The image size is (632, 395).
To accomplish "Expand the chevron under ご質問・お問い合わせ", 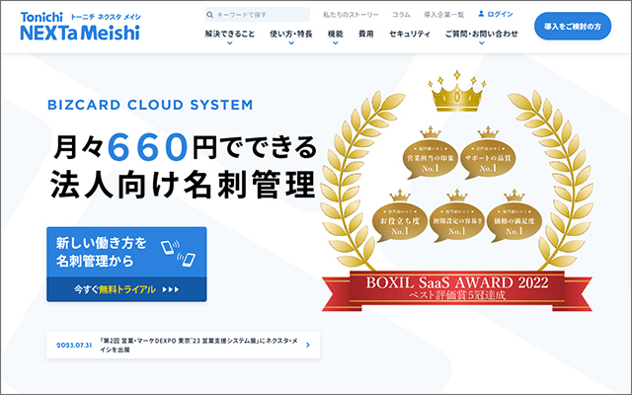I will pos(481,43).
